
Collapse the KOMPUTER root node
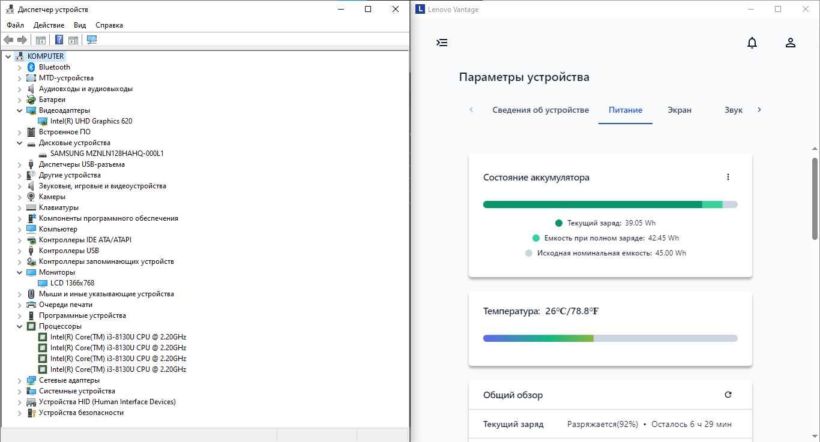coord(8,56)
